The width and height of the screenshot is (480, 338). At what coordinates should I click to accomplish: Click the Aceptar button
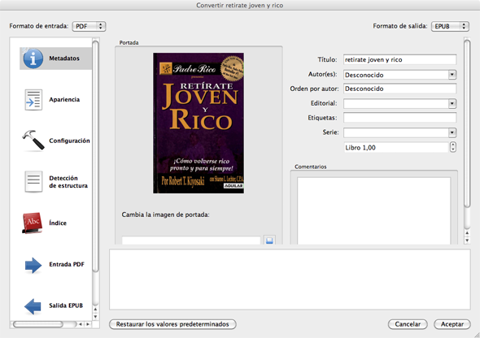452,324
